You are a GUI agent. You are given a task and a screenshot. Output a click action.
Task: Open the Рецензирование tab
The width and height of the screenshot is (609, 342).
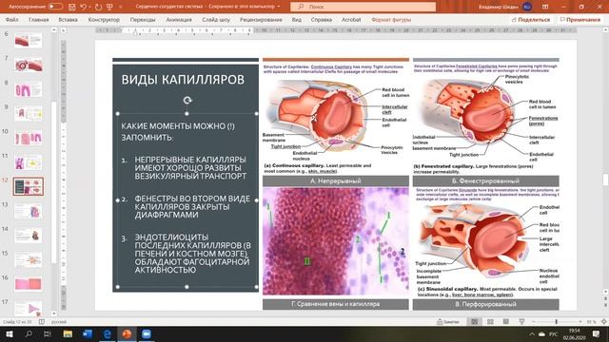261,19
